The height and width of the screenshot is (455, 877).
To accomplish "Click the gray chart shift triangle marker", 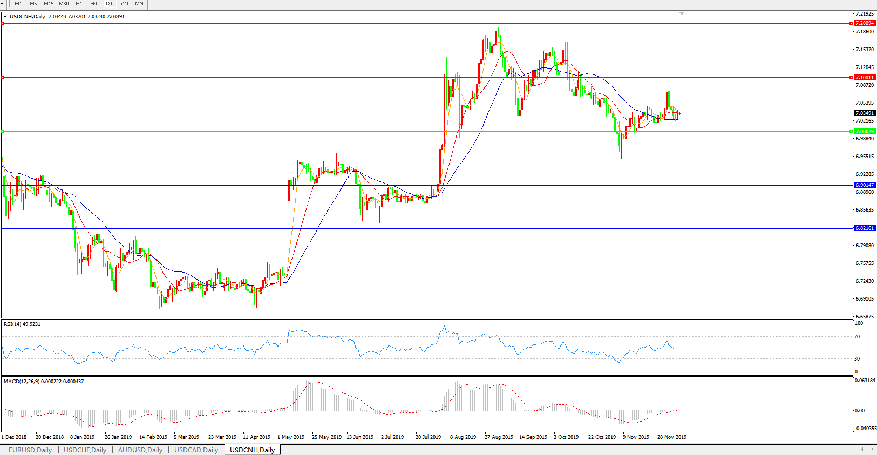I will [682, 13].
